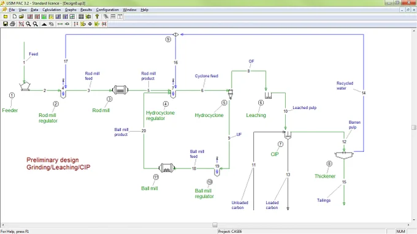The height and width of the screenshot is (234, 417).
Task: Open the Help menu
Action: coord(144,10)
